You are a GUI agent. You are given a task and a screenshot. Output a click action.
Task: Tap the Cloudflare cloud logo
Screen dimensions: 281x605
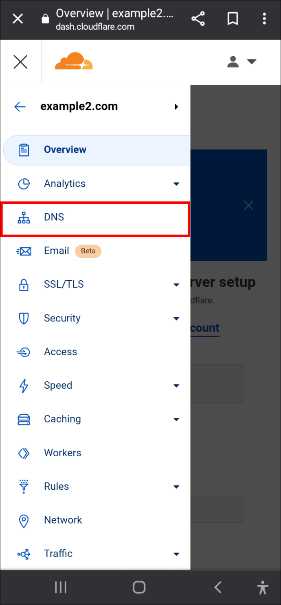tap(74, 61)
